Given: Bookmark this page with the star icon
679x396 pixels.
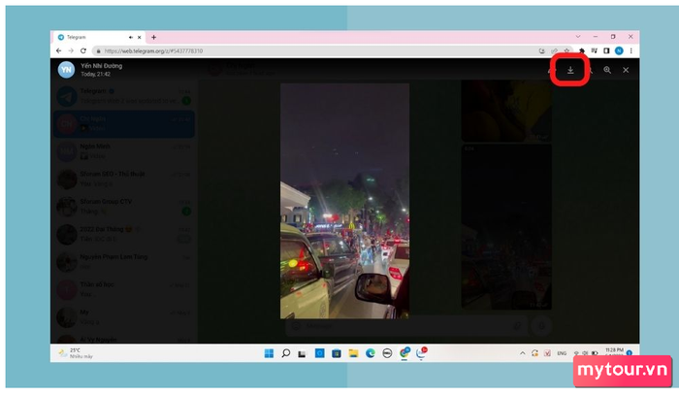Looking at the screenshot, I should coord(566,50).
